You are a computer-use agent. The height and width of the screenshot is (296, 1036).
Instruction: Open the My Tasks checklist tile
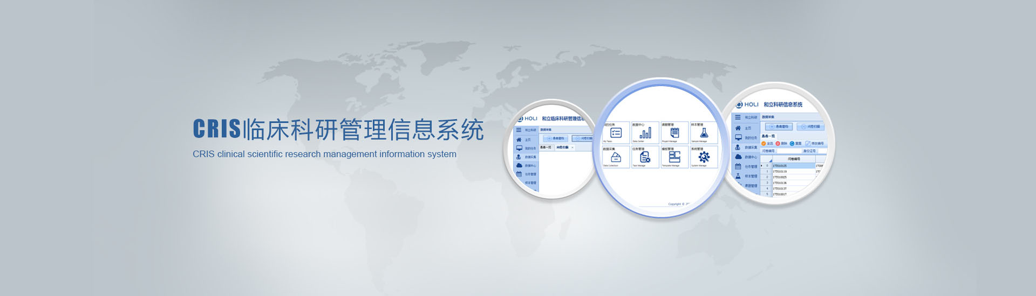[x=616, y=133]
